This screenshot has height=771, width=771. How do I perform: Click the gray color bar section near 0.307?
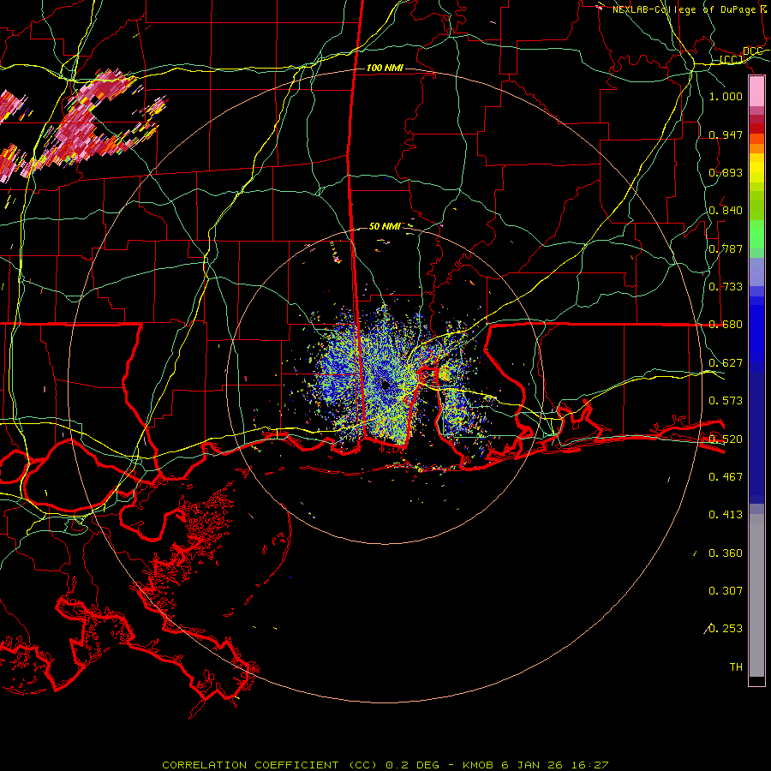[756, 595]
